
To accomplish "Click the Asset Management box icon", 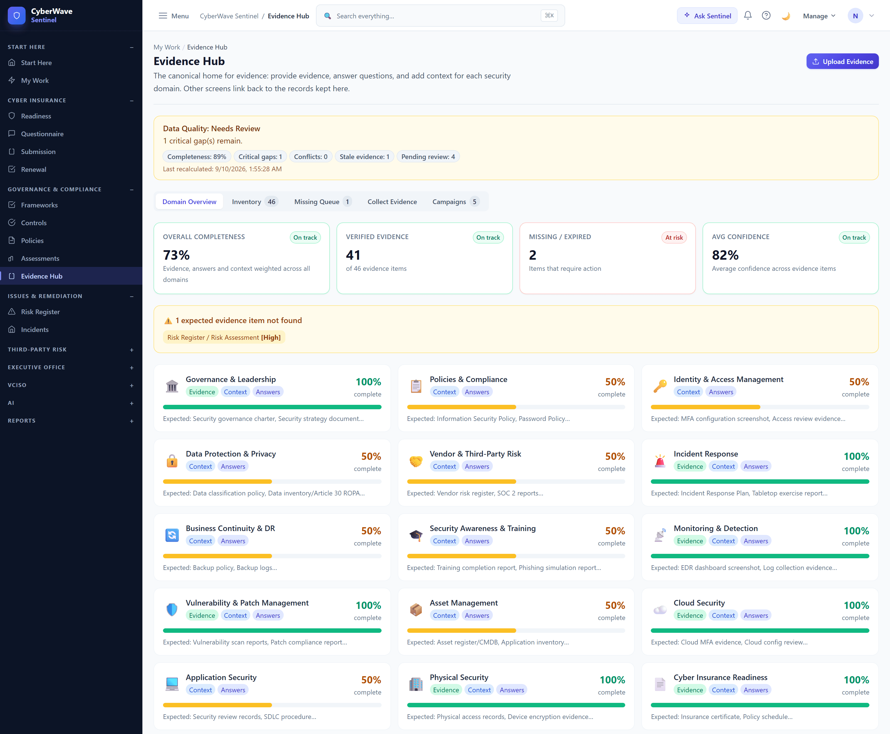I will 416,609.
